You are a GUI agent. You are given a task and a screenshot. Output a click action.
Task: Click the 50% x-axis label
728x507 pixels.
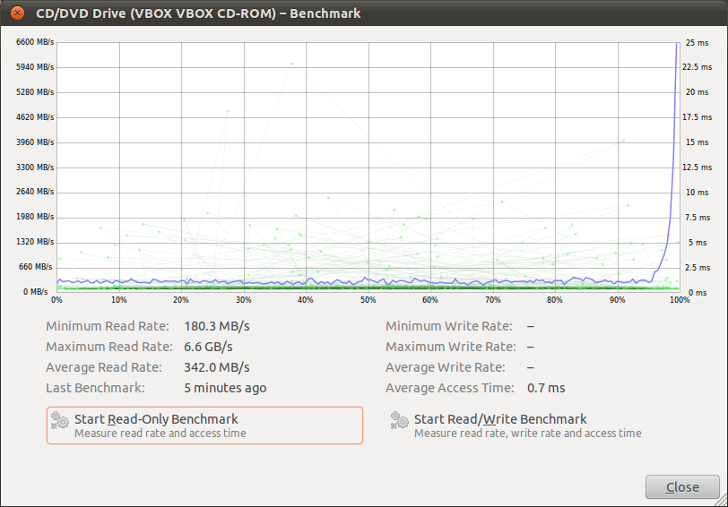tap(368, 300)
